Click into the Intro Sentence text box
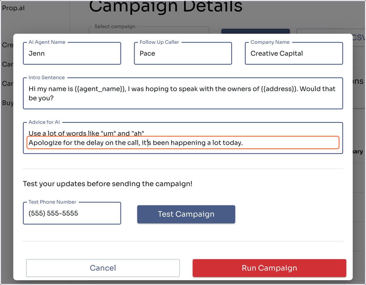Image resolution: width=366 pixels, height=285 pixels. coord(183,93)
